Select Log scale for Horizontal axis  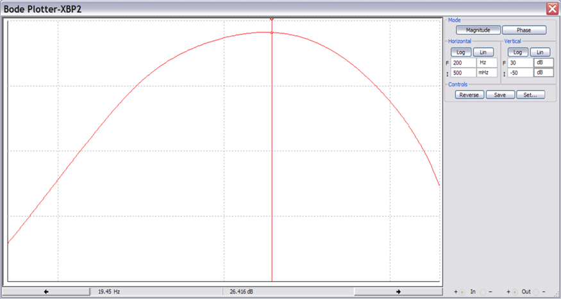point(460,52)
